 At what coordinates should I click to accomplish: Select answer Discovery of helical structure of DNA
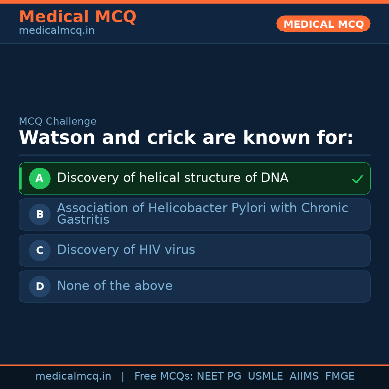(173, 178)
